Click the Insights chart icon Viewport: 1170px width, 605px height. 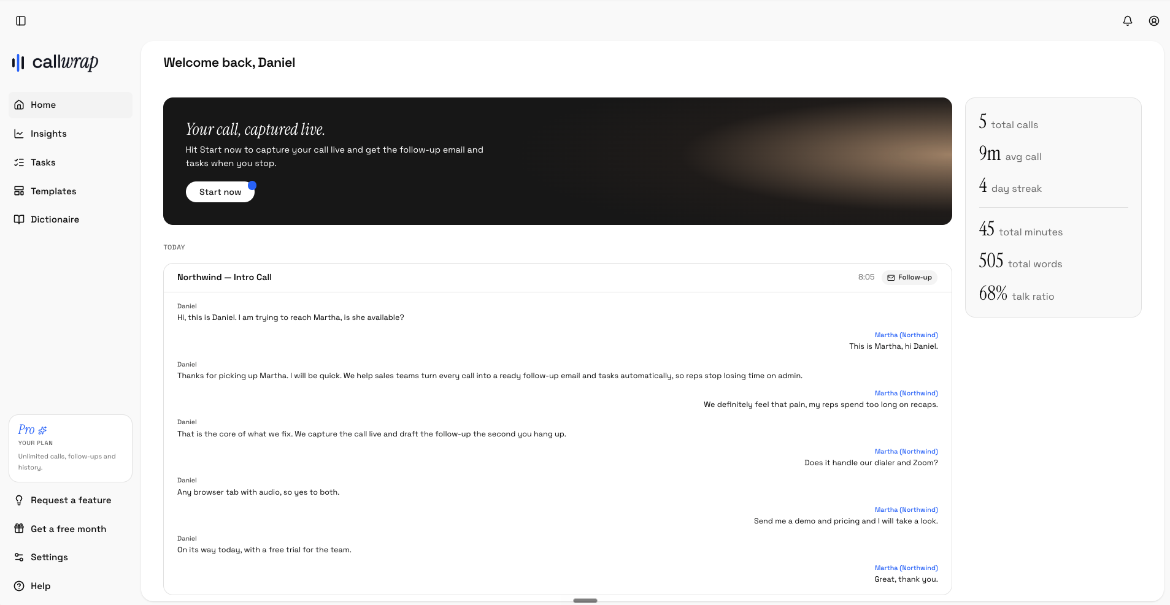coord(19,134)
